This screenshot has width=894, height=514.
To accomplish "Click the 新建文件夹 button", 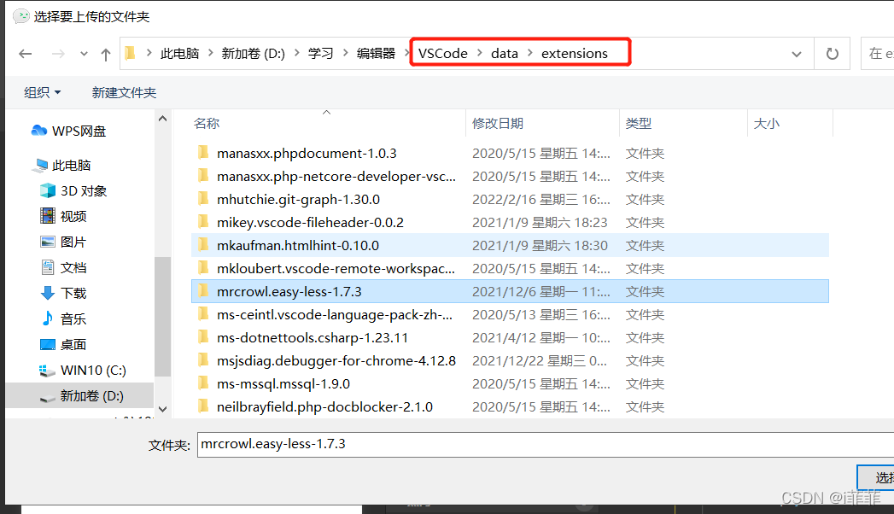I will pos(123,92).
